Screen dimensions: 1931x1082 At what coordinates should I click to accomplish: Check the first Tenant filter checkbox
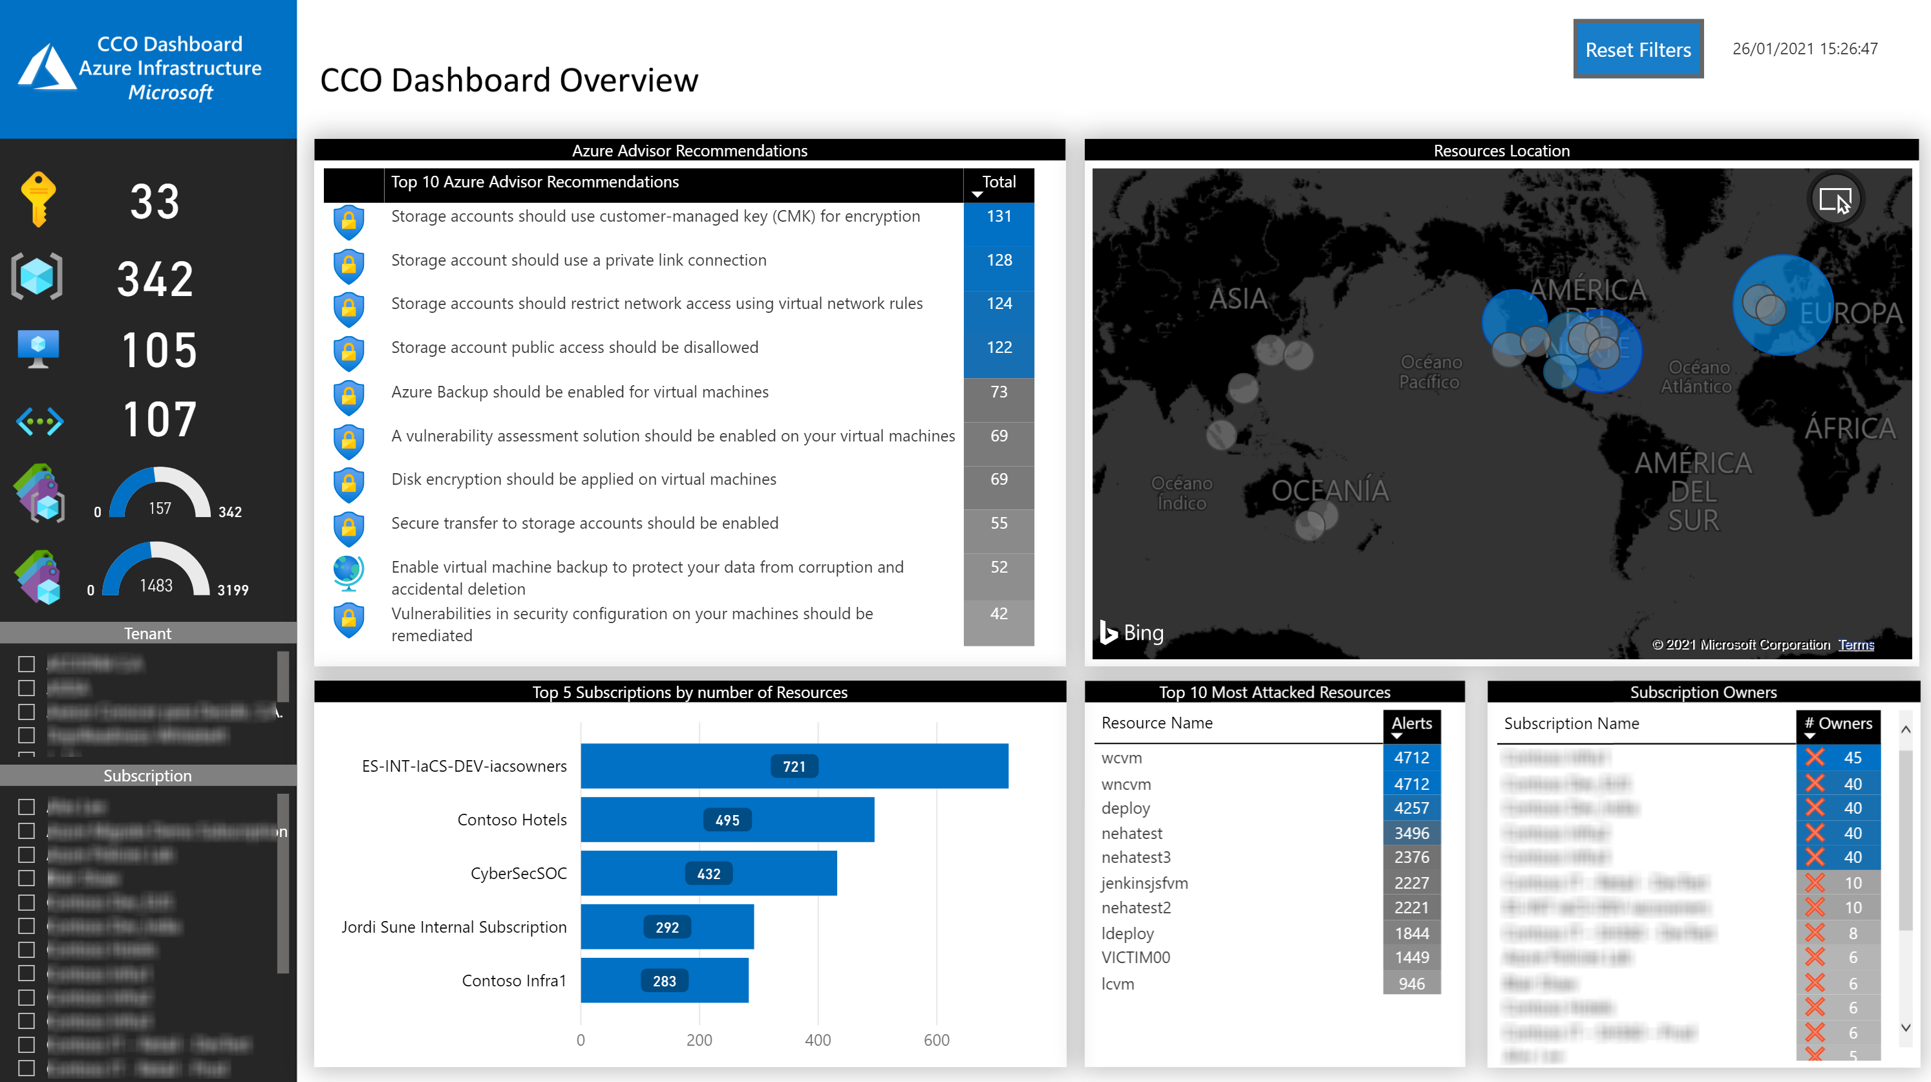coord(27,664)
